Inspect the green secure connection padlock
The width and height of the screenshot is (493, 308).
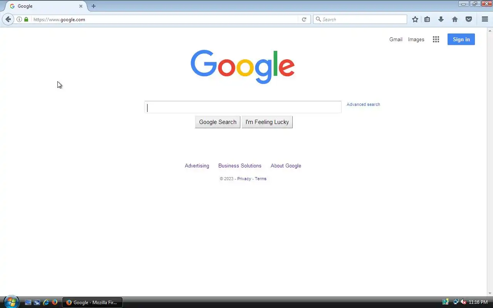(x=26, y=19)
